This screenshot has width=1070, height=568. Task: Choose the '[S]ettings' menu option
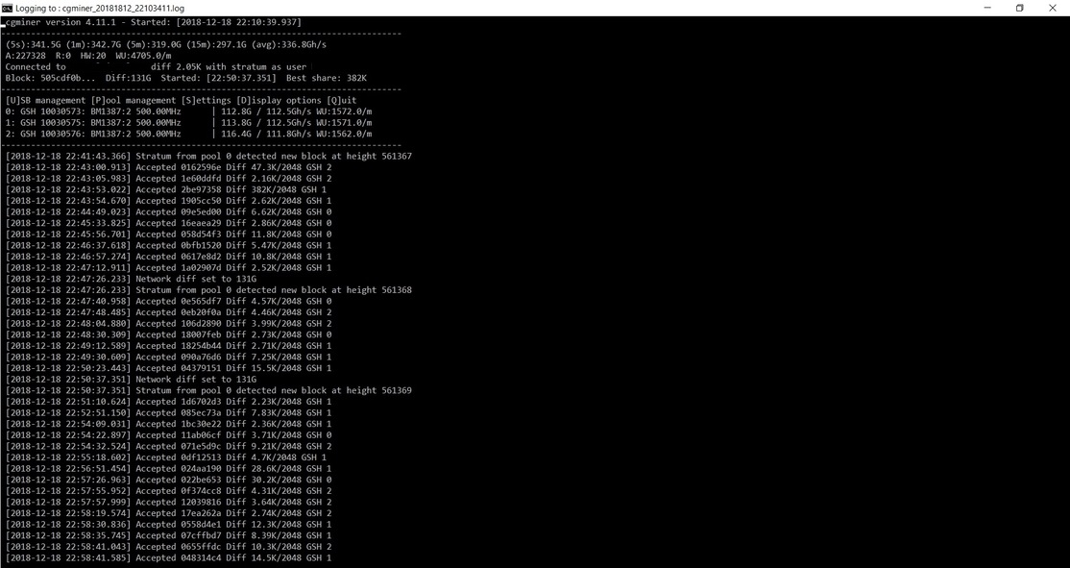(208, 100)
